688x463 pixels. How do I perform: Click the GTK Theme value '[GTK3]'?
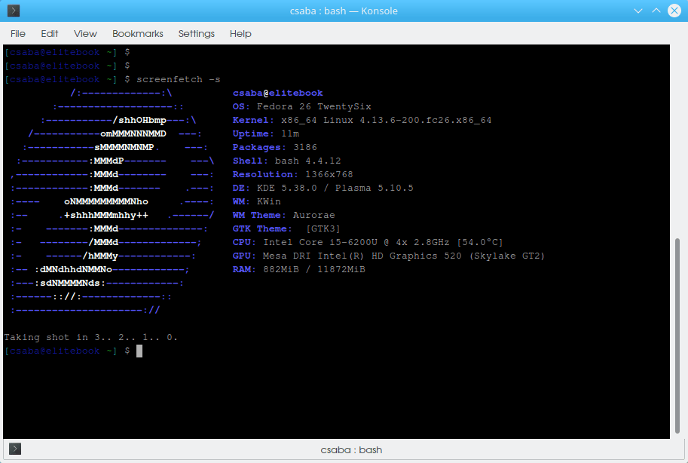coord(323,229)
